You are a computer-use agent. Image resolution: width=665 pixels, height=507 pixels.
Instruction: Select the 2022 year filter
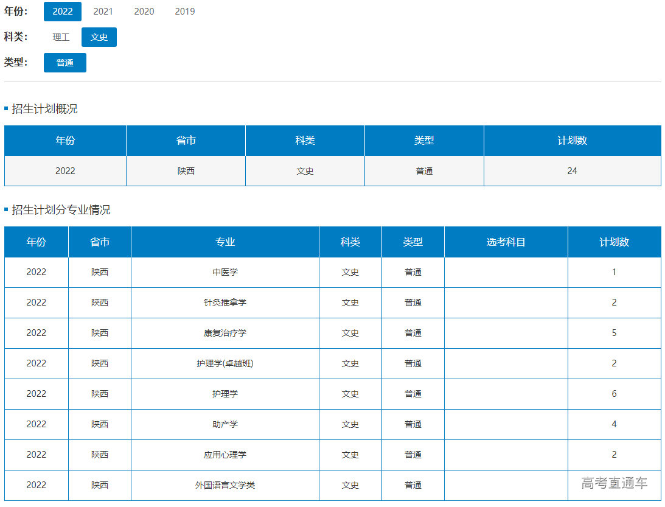point(63,12)
